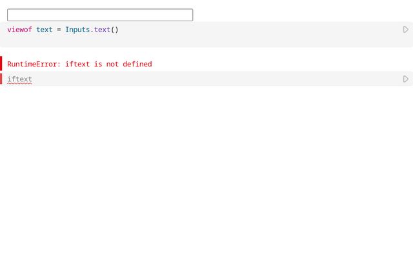413x258 pixels.
Task: Click the word RuntimeError in the error output
Action: [34, 64]
